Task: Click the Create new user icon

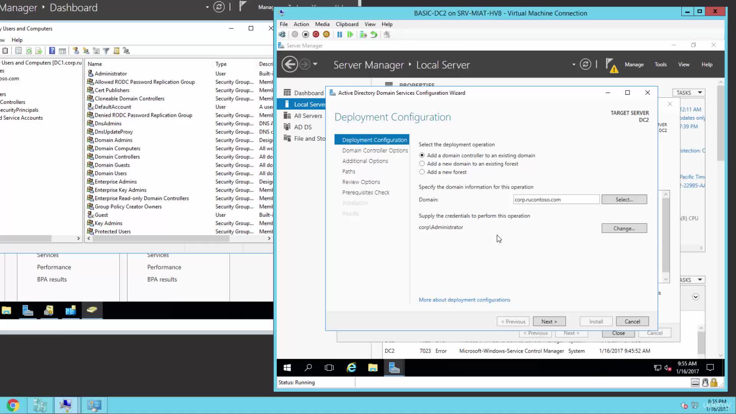Action: pyautogui.click(x=76, y=51)
